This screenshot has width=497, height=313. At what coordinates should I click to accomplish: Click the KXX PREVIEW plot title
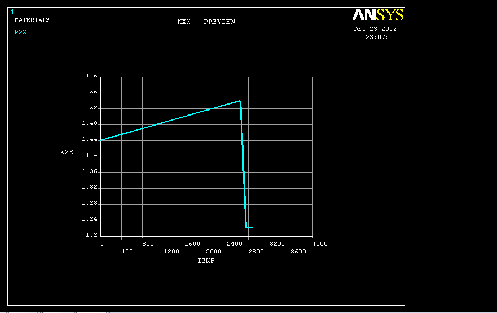206,22
